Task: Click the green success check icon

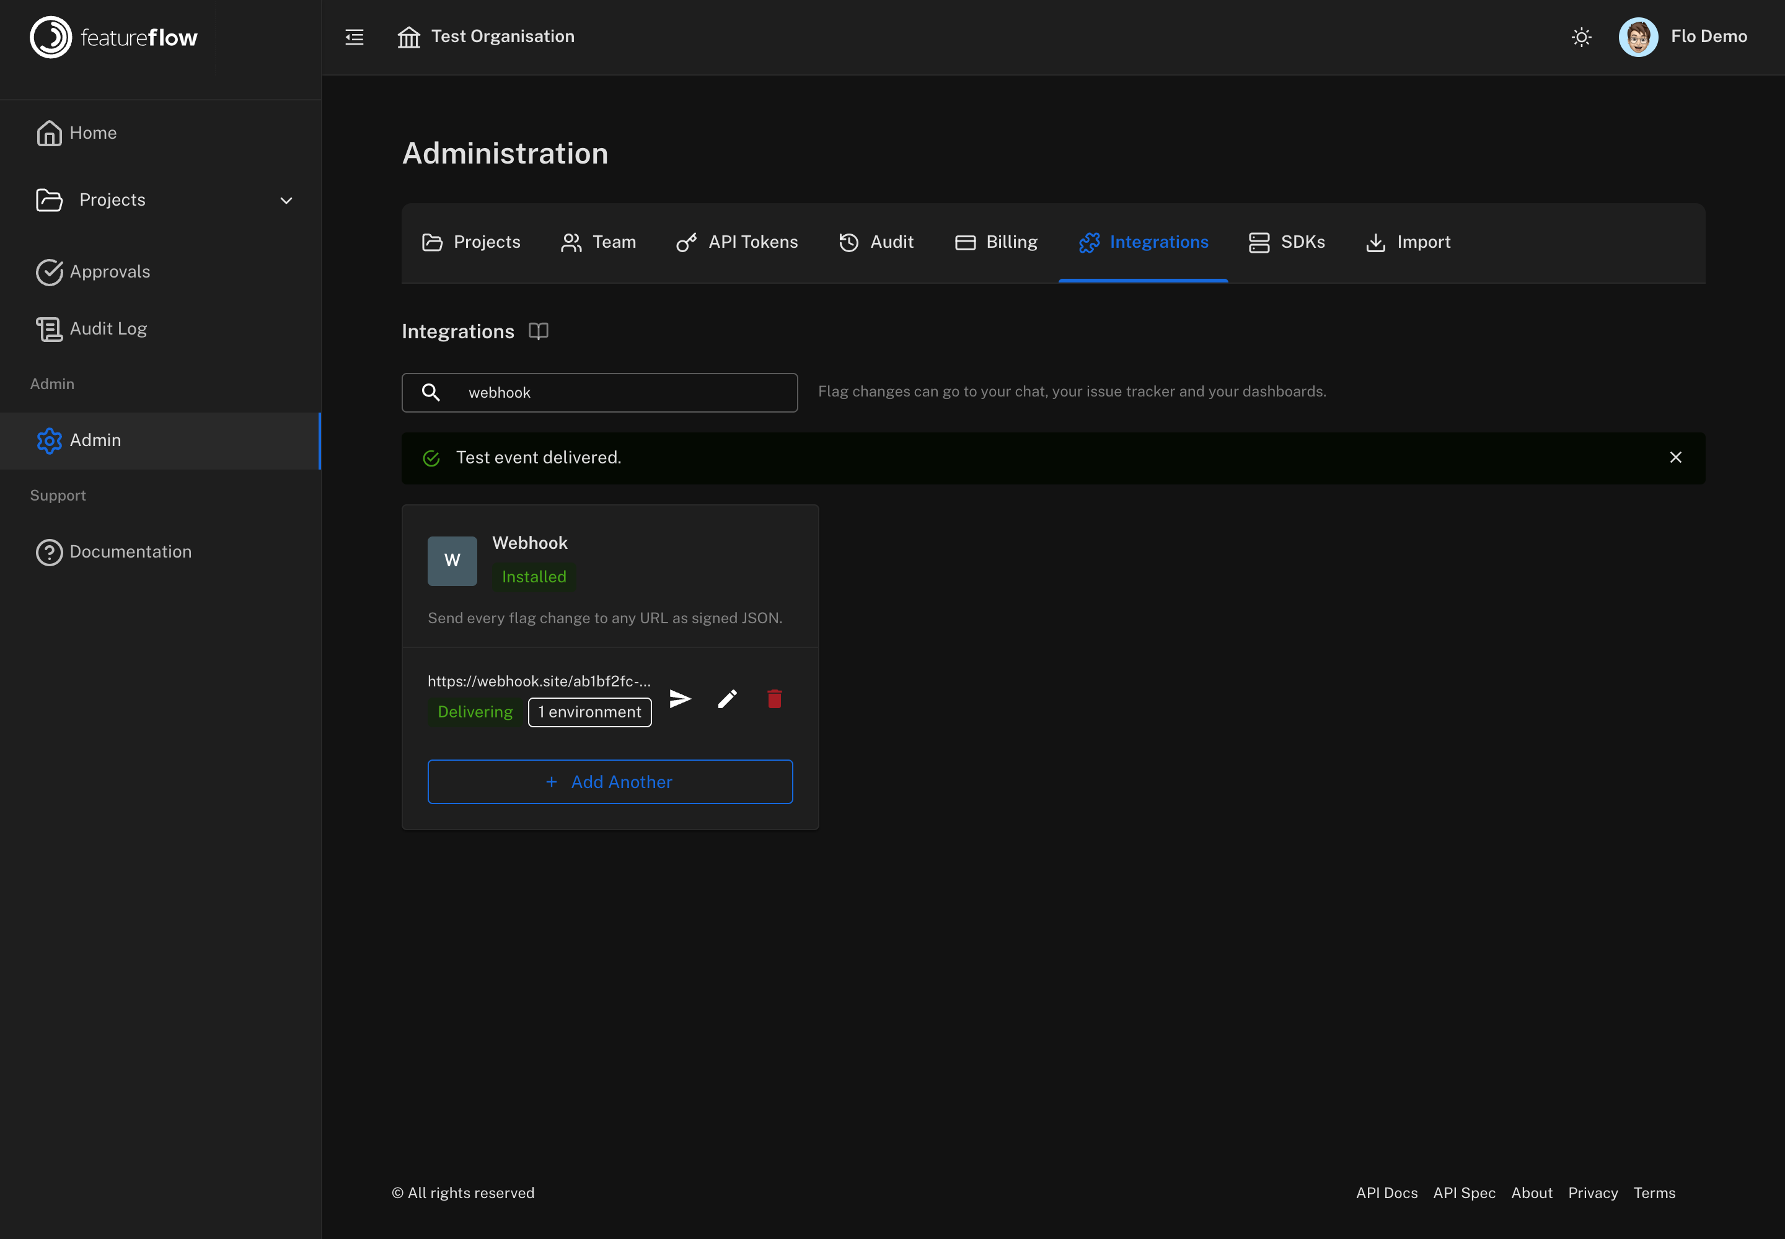Action: pos(431,458)
